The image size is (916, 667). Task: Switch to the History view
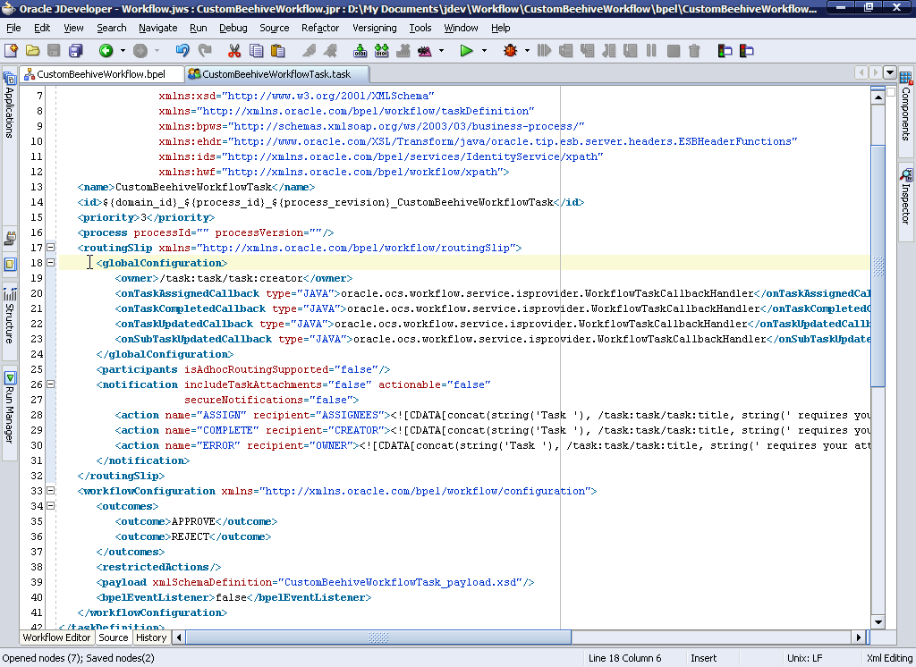[x=150, y=637]
